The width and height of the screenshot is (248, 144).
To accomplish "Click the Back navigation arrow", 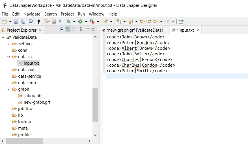I will (156, 21).
